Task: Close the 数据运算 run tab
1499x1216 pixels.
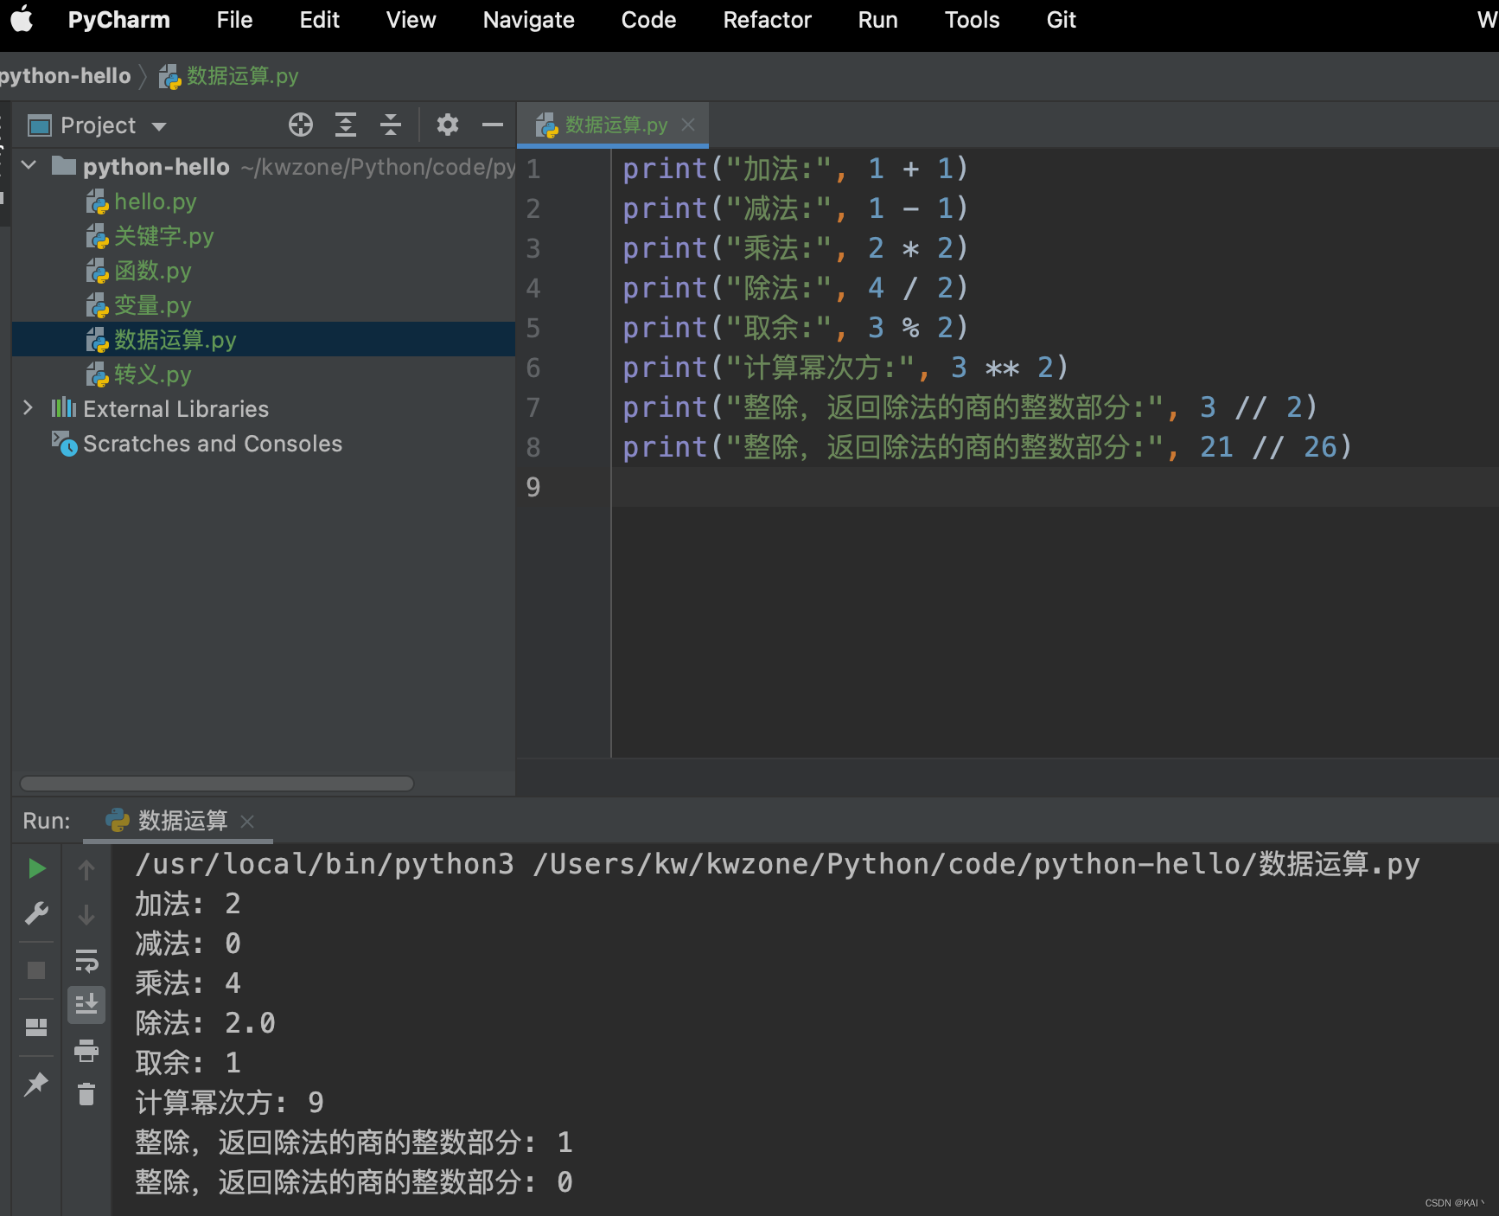Action: 247,821
